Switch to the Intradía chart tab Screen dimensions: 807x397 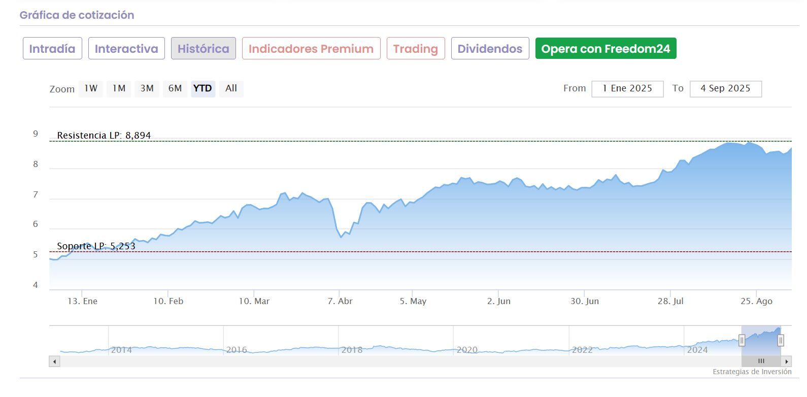click(52, 49)
